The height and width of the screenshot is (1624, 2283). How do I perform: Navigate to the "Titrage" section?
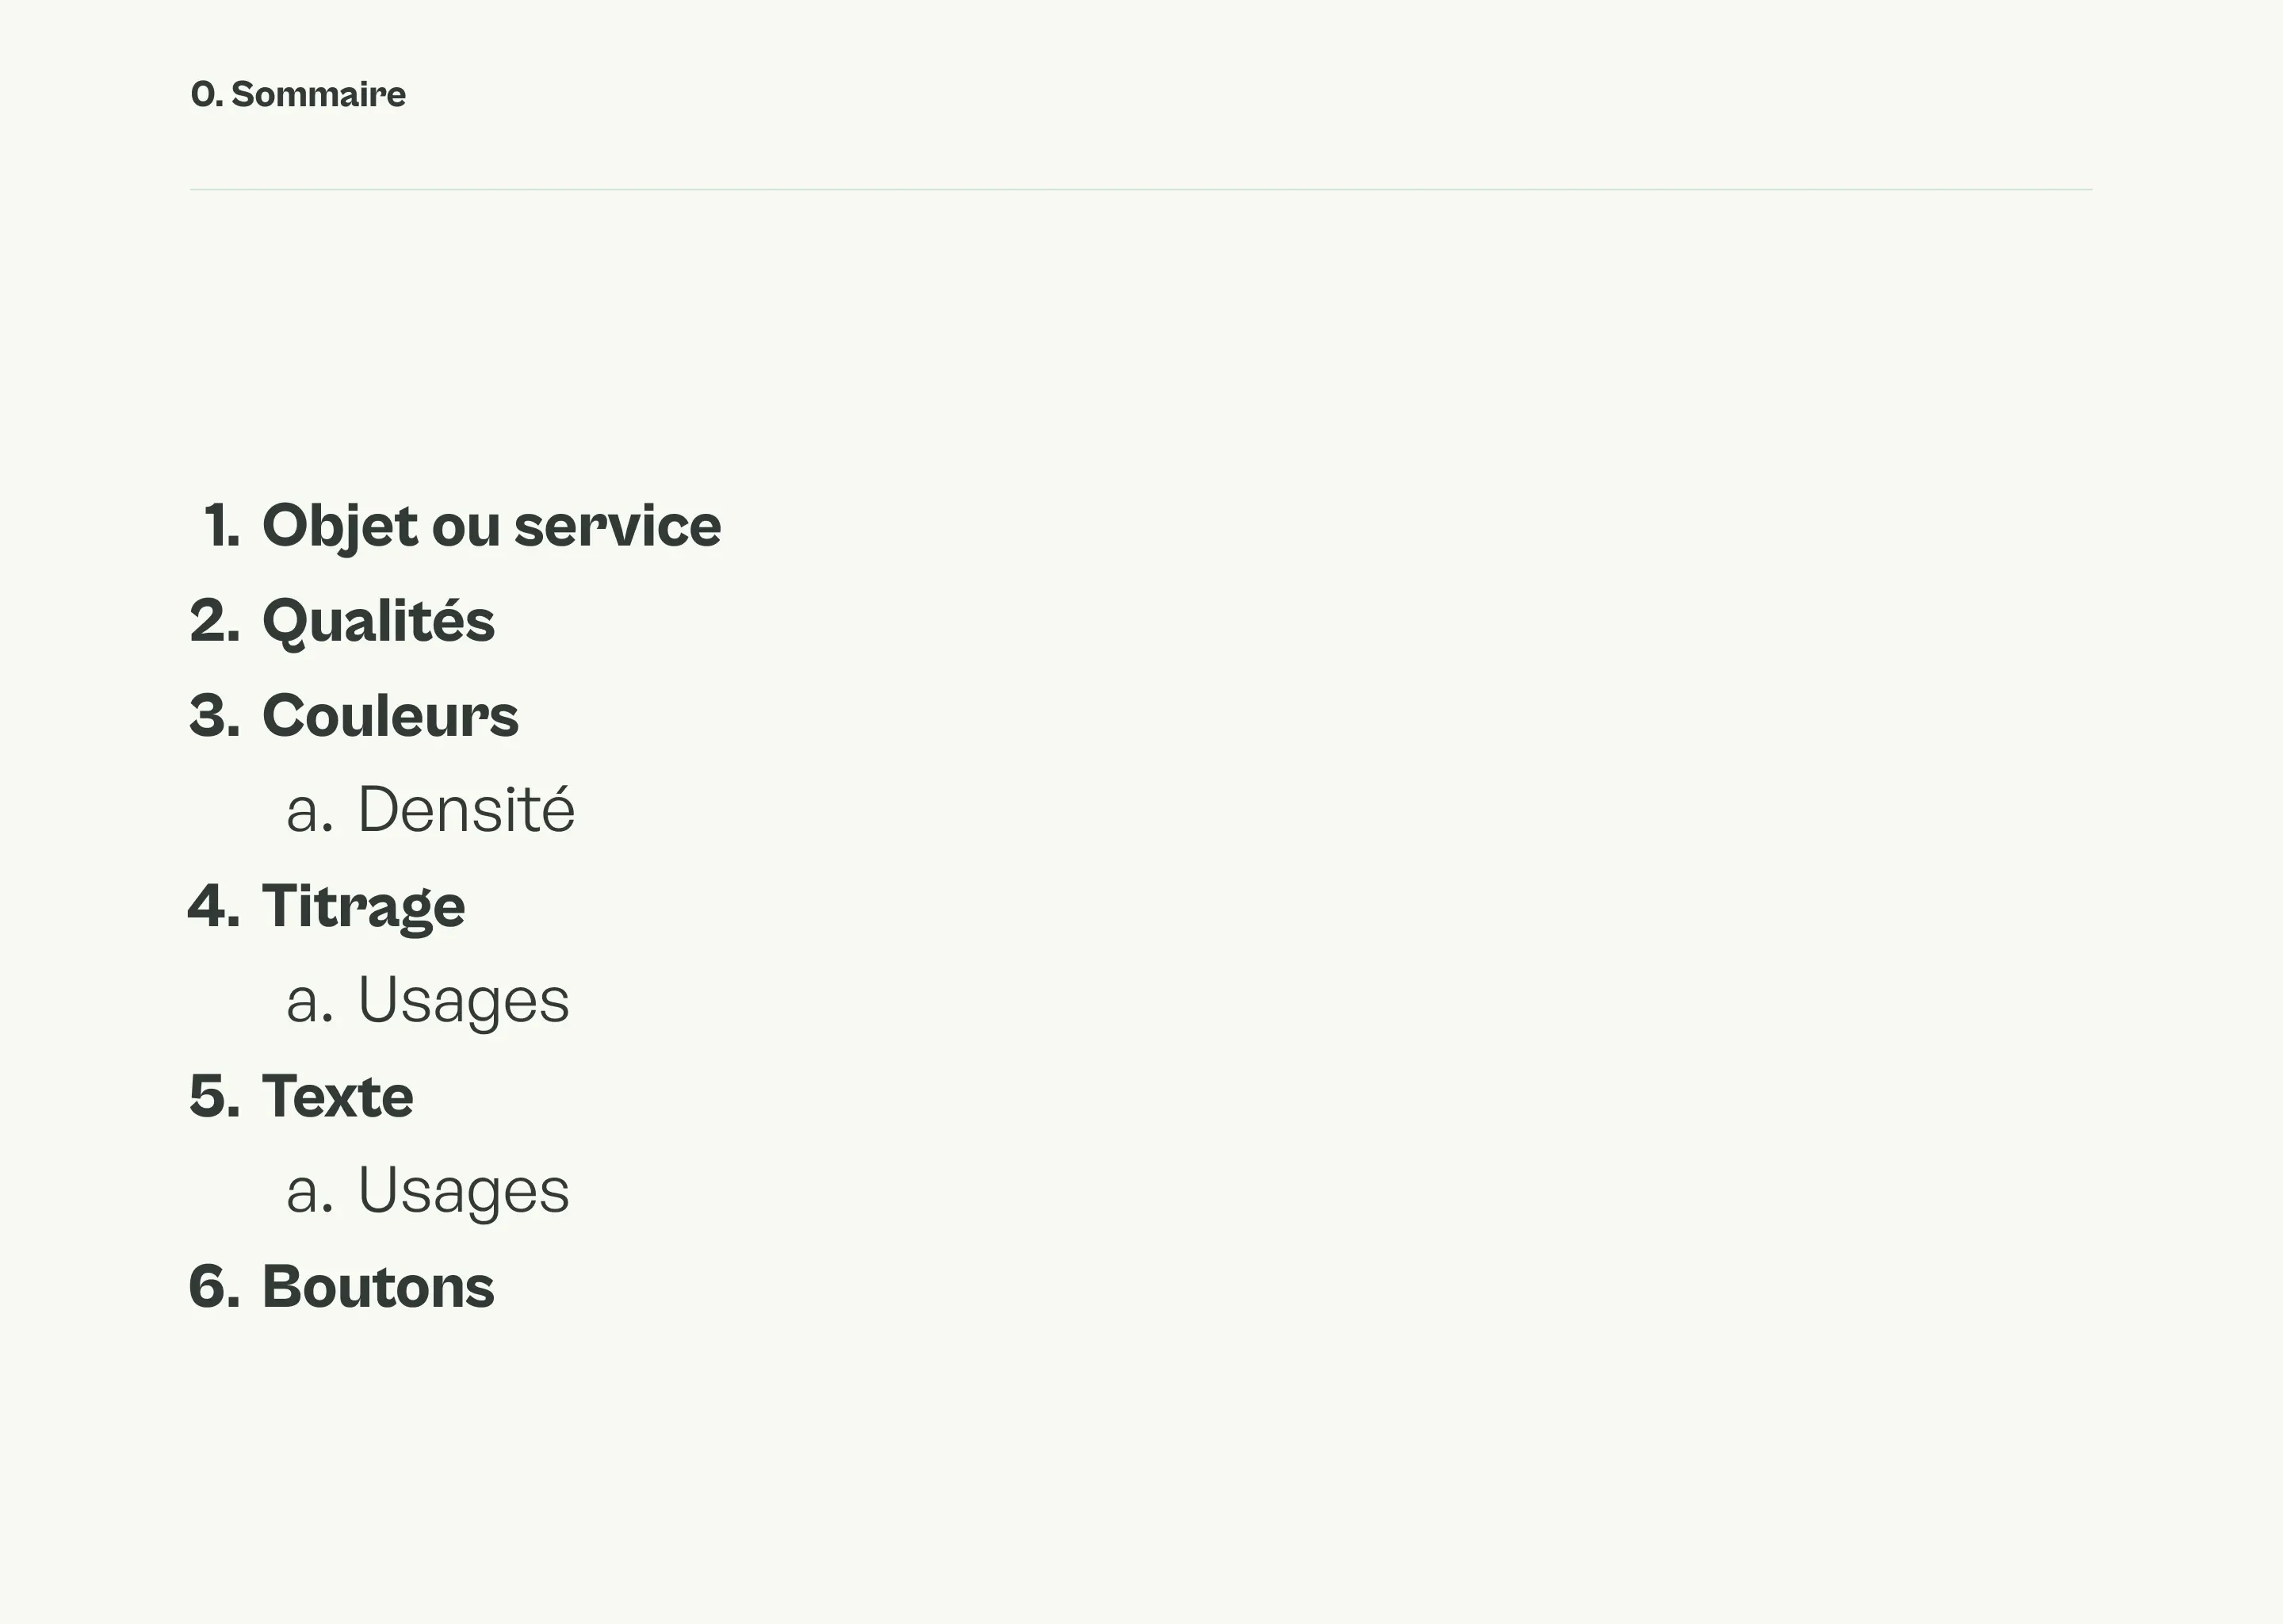coord(363,906)
